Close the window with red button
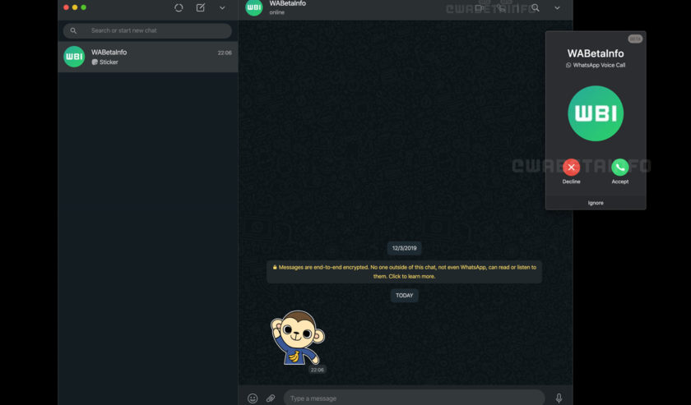This screenshot has height=405, width=691. click(x=66, y=7)
